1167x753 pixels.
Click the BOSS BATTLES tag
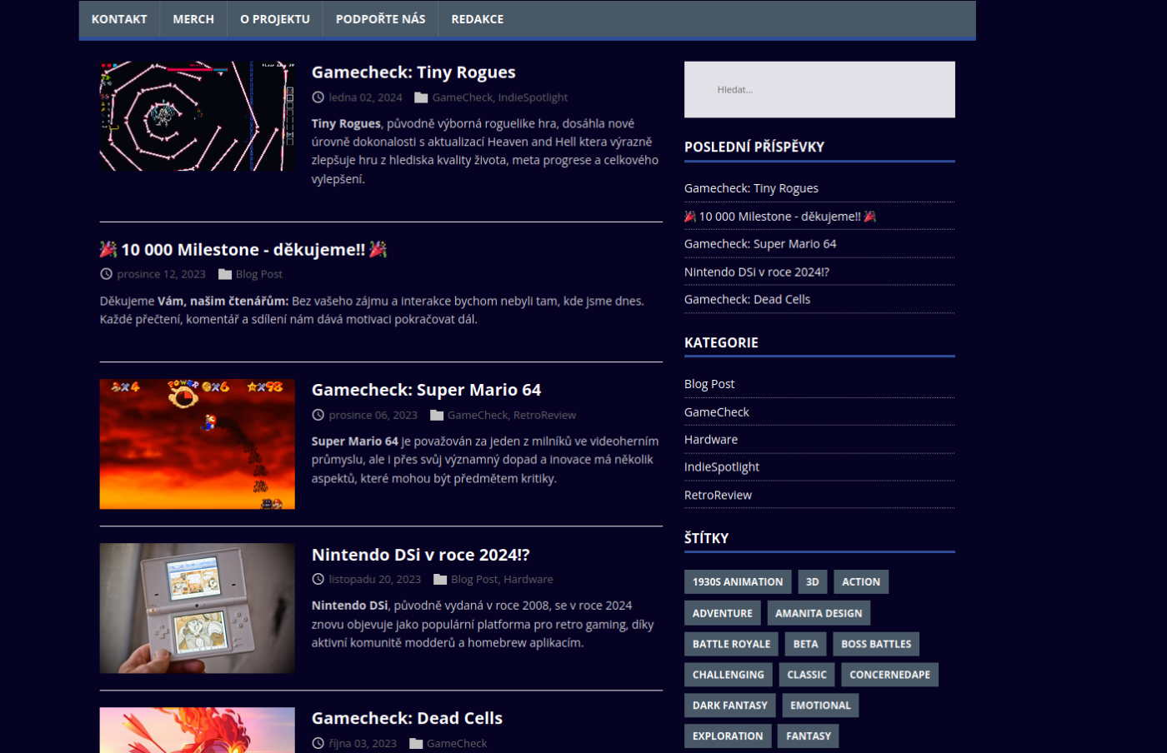pyautogui.click(x=876, y=644)
